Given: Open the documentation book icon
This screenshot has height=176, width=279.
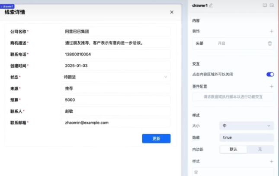Looking at the screenshot, I should click(265, 6).
